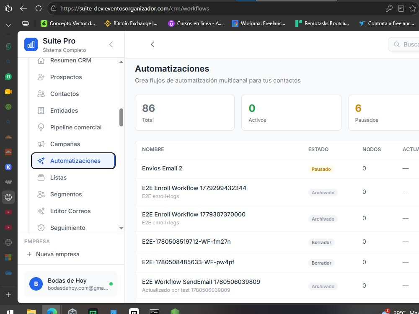The height and width of the screenshot is (314, 419).
Task: Click the Automatizaciones sparkle icon
Action: 41,161
